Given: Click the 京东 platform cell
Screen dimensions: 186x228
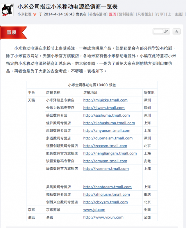Looking at the screenshot, I should 31,210.
